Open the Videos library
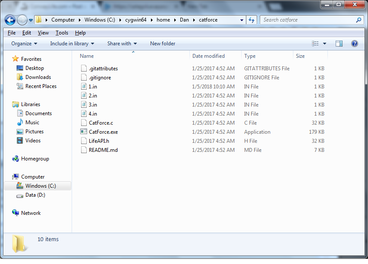Viewport: 368px width, 264px height. 33,141
